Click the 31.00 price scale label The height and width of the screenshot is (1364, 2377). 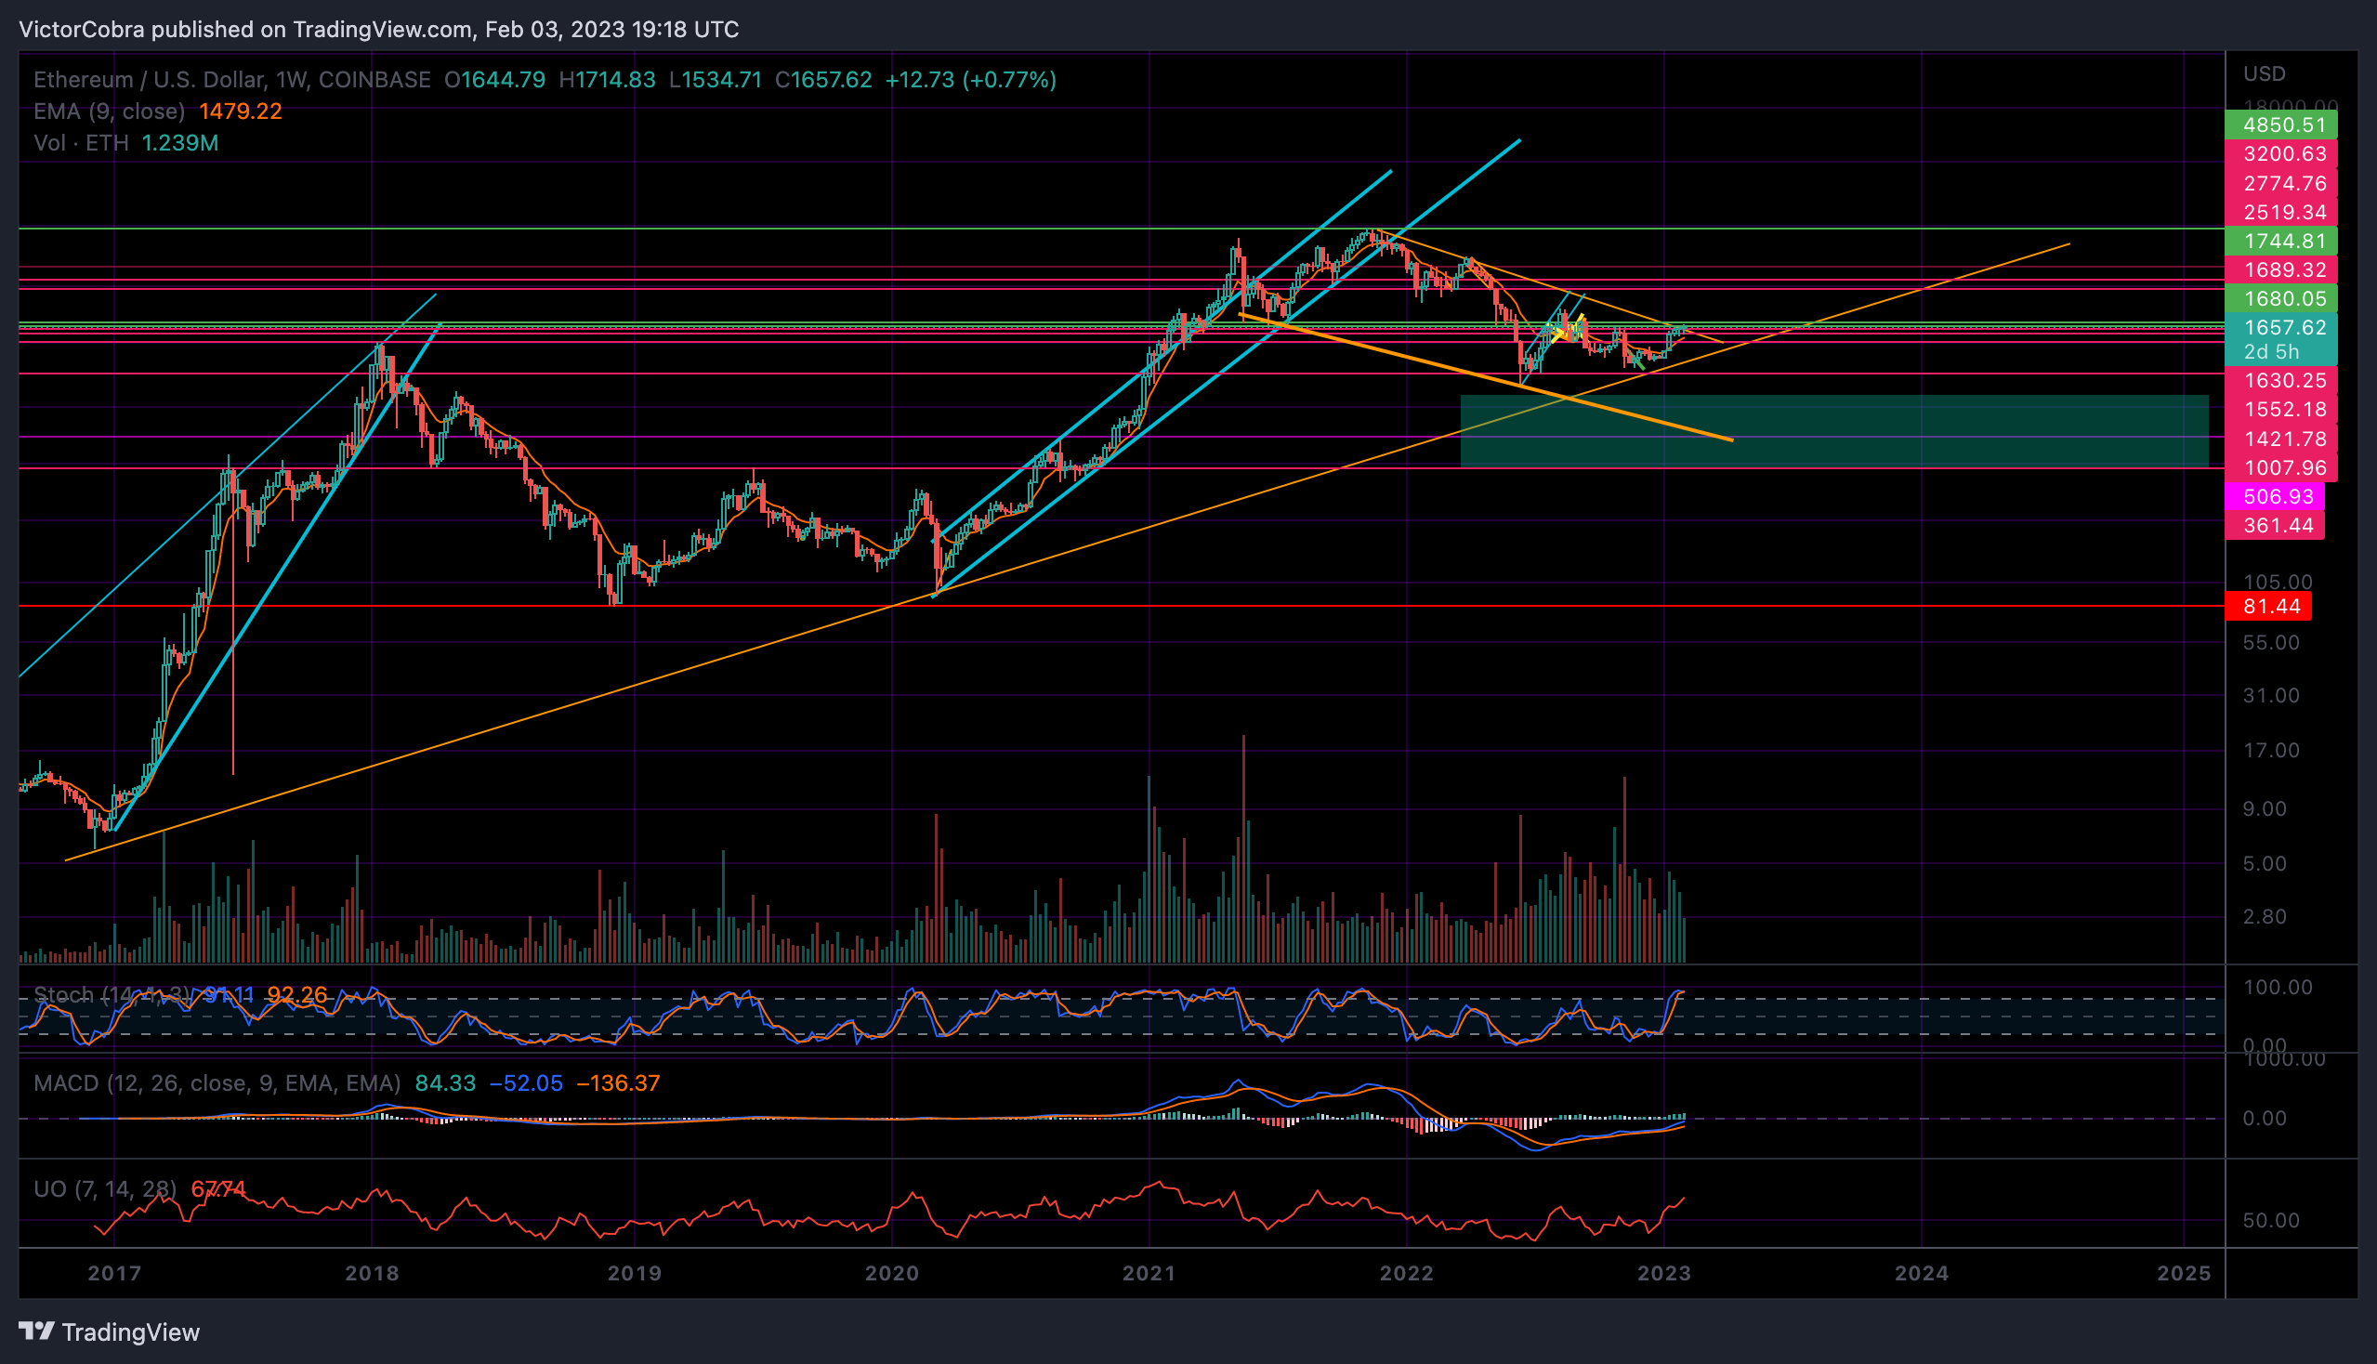click(x=2271, y=695)
